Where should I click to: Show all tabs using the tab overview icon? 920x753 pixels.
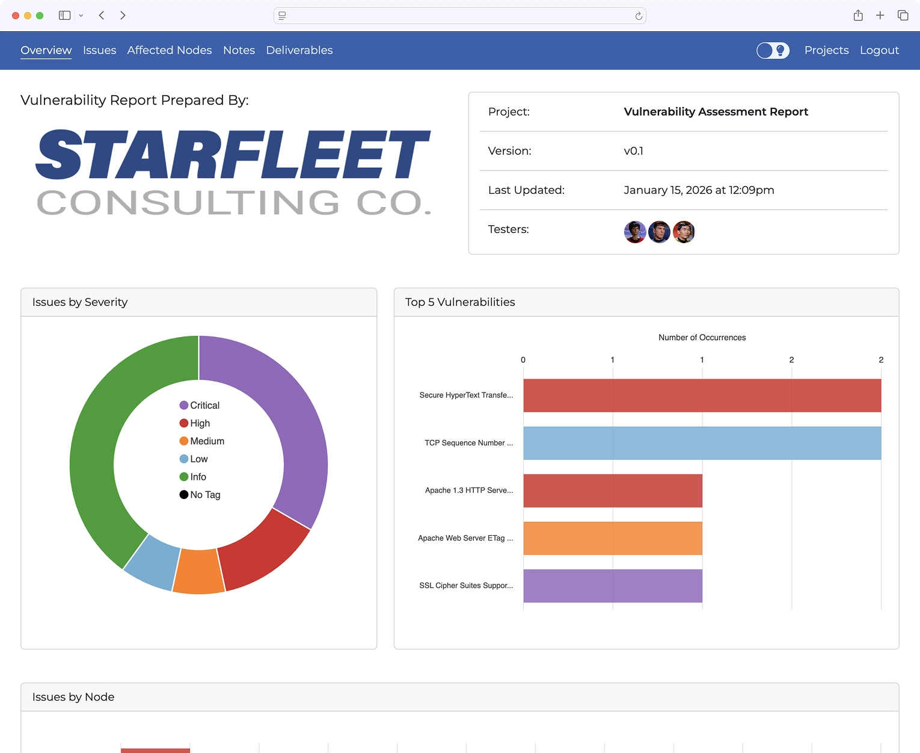point(903,15)
